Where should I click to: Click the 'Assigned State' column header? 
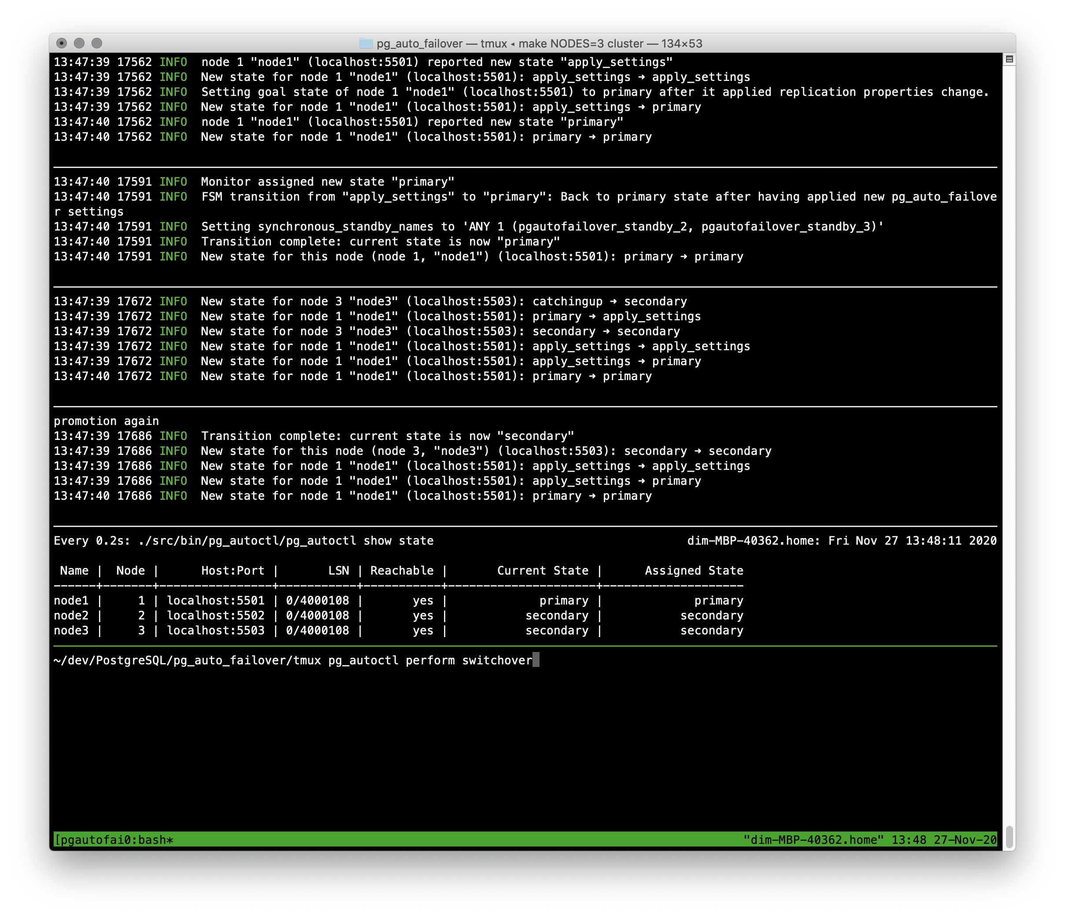694,570
